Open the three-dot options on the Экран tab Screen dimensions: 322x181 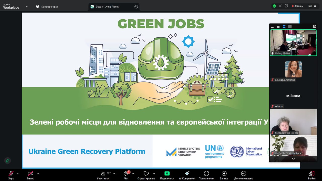point(136,7)
